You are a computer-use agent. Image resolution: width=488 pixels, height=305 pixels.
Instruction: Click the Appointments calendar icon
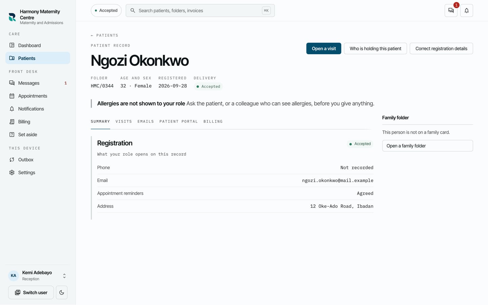coord(12,96)
